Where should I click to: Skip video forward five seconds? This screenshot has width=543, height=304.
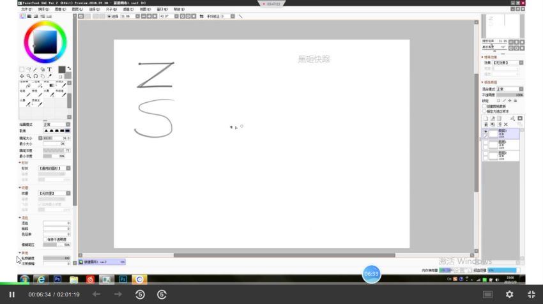click(x=162, y=294)
